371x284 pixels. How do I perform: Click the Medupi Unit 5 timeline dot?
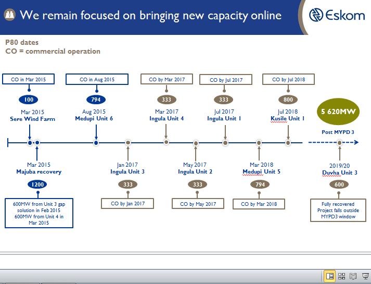click(x=259, y=143)
